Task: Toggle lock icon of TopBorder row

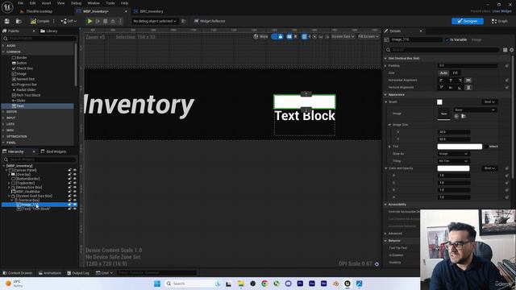Action: tap(70, 183)
